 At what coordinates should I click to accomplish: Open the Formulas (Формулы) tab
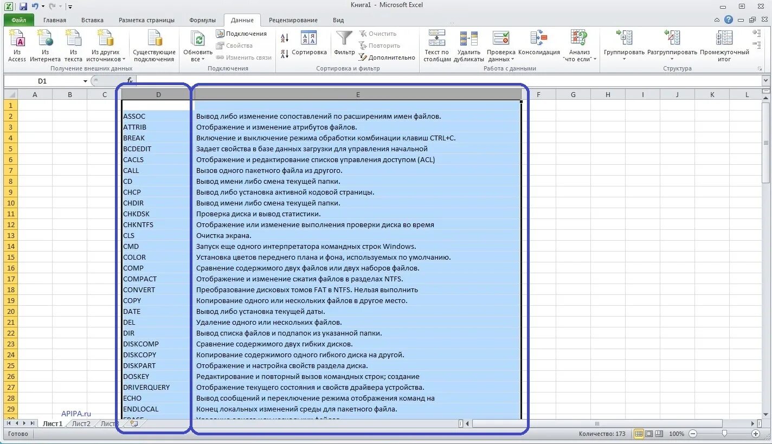[202, 20]
